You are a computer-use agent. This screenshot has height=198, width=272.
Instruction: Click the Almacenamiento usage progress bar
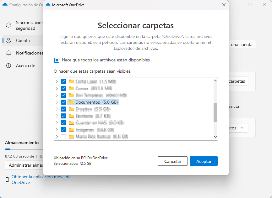point(24,149)
